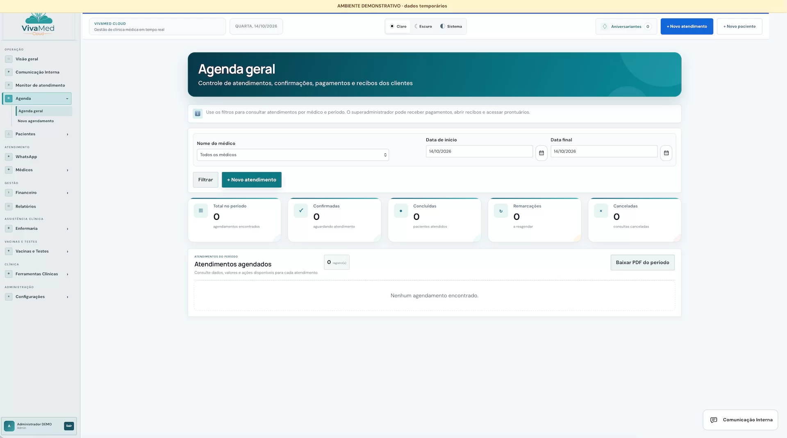Open the Data final calendar picker

click(x=666, y=153)
